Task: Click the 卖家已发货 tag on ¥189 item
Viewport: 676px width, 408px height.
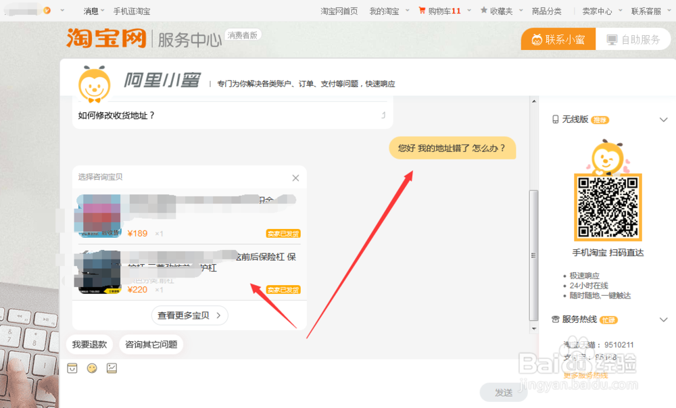Action: tap(283, 234)
